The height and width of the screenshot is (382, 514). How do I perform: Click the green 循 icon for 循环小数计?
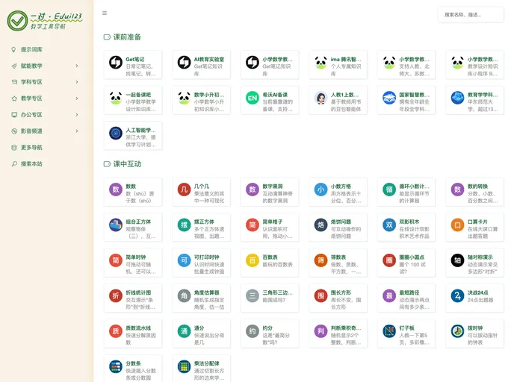389,190
